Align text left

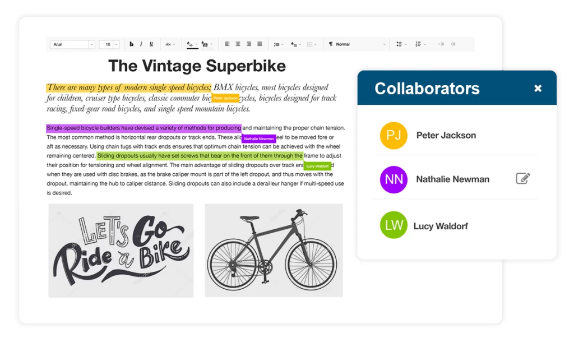click(x=227, y=44)
